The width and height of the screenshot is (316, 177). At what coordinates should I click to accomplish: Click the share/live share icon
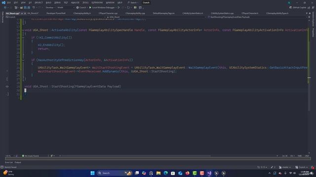click(309, 7)
